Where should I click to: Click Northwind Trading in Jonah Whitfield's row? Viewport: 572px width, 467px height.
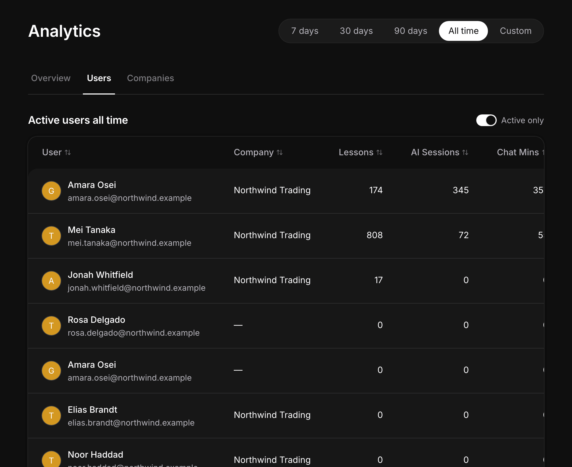[x=272, y=280]
